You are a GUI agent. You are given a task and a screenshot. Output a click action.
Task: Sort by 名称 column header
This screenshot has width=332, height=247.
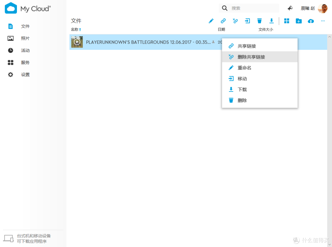click(76, 29)
